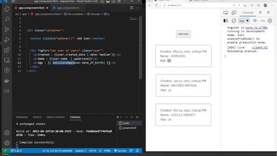
Task: Change language mode HTML
Action: (107, 151)
